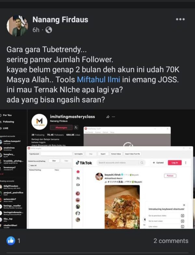Click the red Log in button
195x255 pixels.
pos(175,163)
